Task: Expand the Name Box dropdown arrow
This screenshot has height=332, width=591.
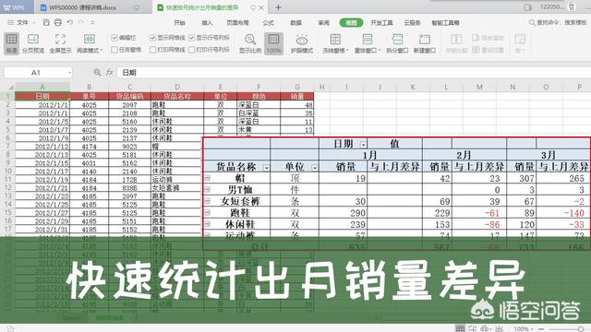Action: pyautogui.click(x=70, y=72)
